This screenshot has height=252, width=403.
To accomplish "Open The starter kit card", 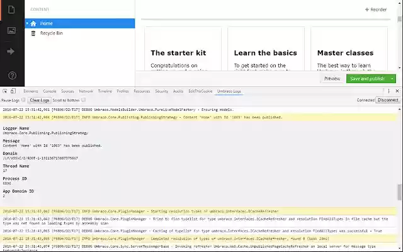I will 183,49.
